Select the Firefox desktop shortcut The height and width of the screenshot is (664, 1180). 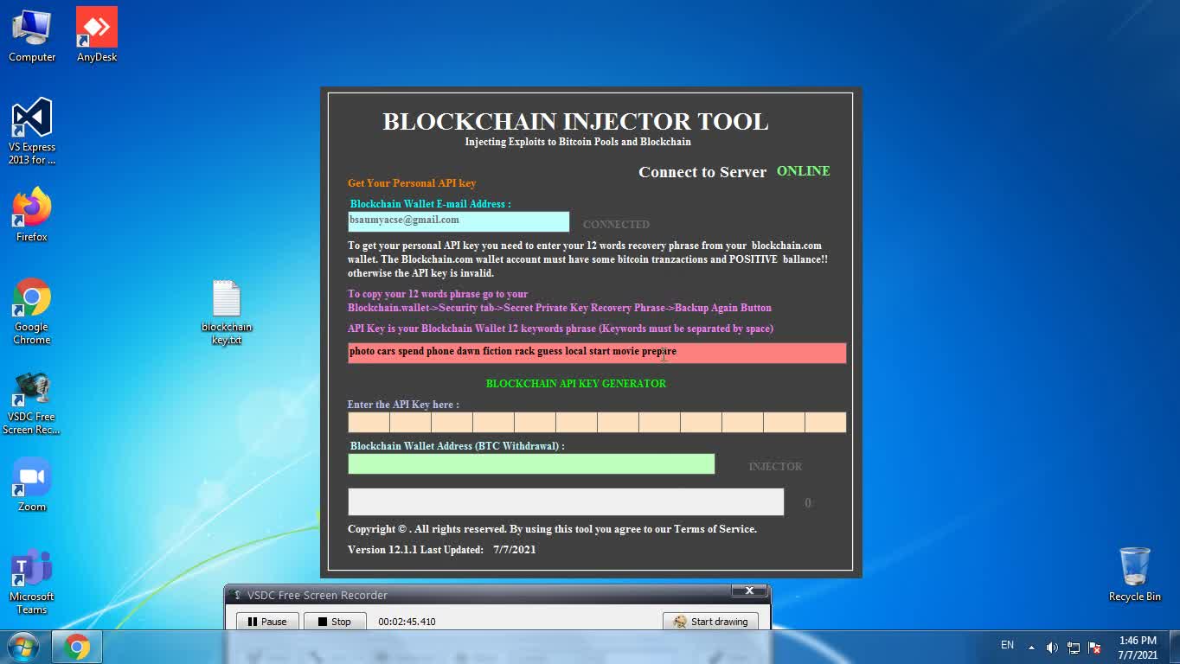(32, 215)
